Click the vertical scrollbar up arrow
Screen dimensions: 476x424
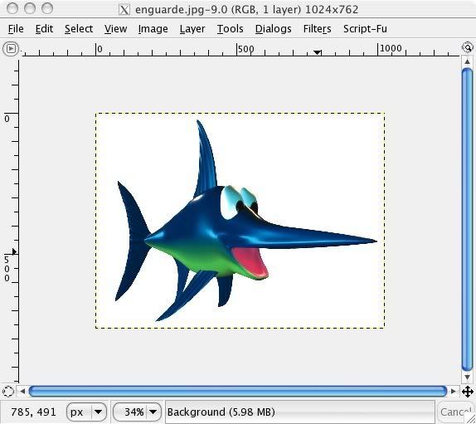pos(467,61)
